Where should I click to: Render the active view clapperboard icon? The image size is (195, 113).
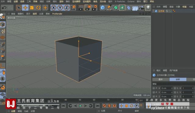tap(81, 8)
